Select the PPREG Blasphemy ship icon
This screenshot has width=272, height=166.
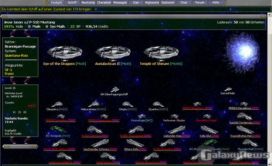coord(197,104)
